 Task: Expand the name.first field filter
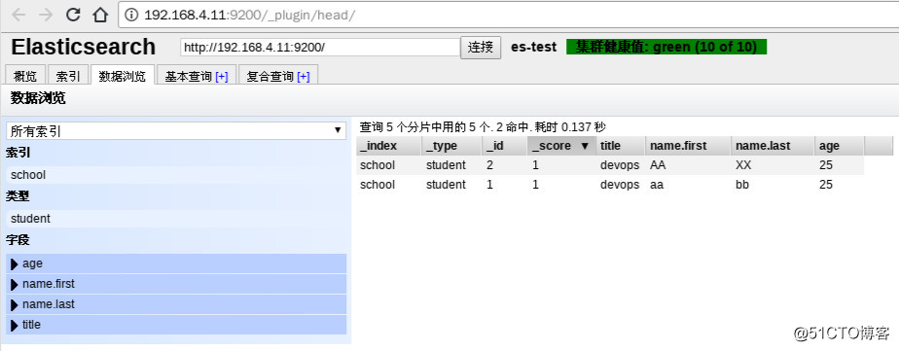coord(176,284)
